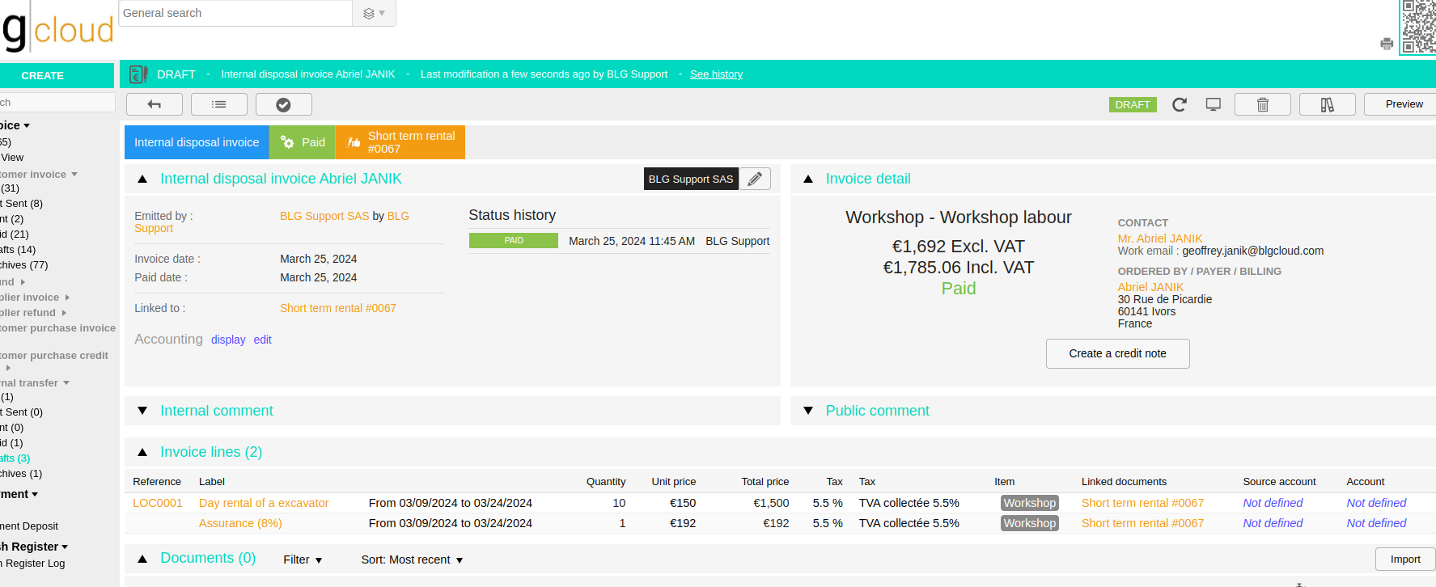
Task: Open contact Mr. Abriel JANIK
Action: (1159, 239)
